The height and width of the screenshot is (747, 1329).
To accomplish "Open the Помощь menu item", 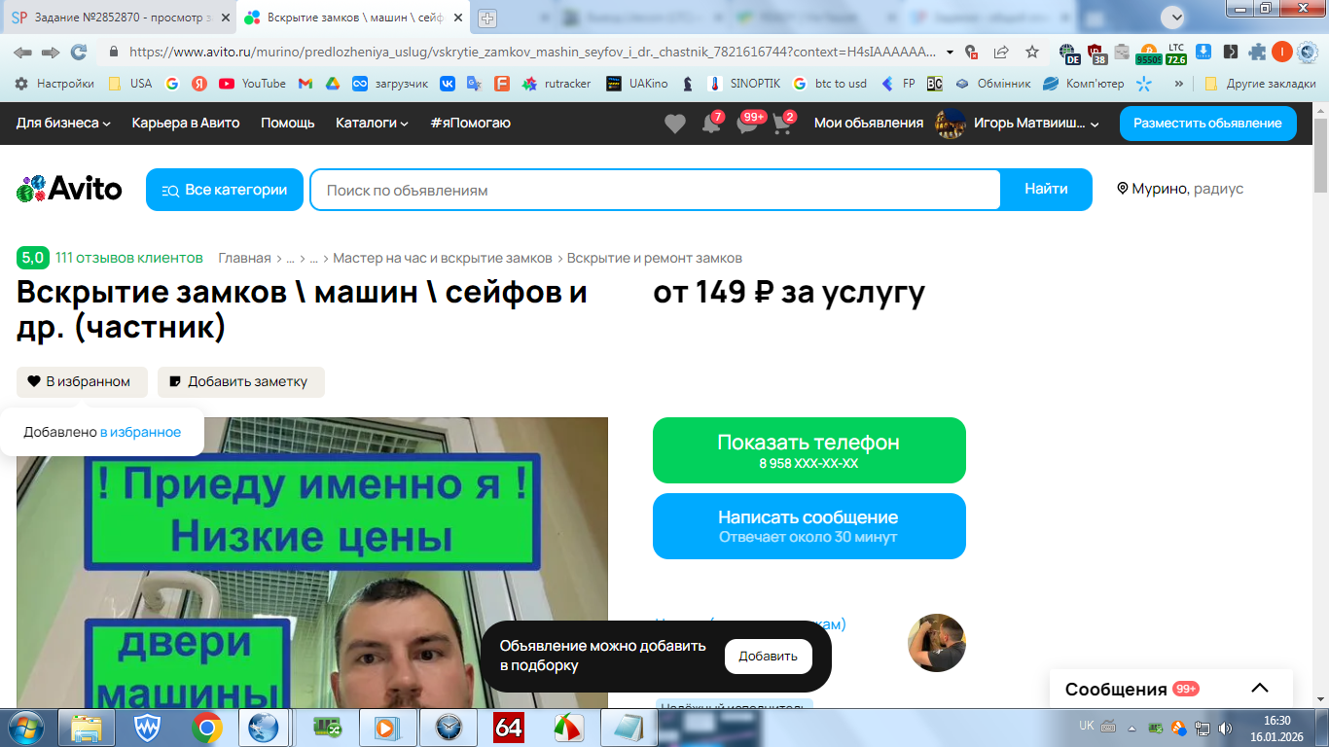I will tap(288, 123).
